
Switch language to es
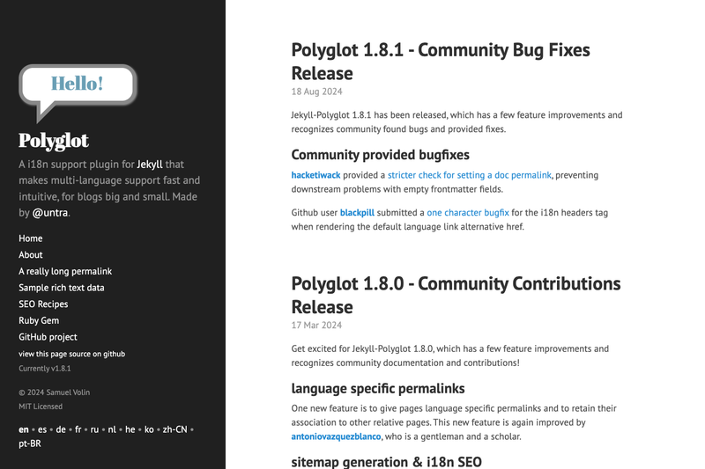(42, 429)
